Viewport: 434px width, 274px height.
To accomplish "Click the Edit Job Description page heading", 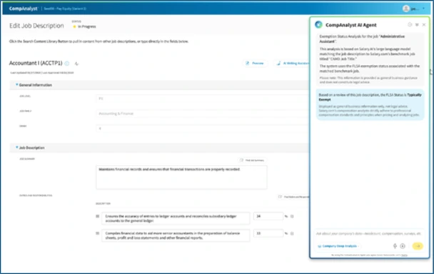I will pyautogui.click(x=36, y=26).
